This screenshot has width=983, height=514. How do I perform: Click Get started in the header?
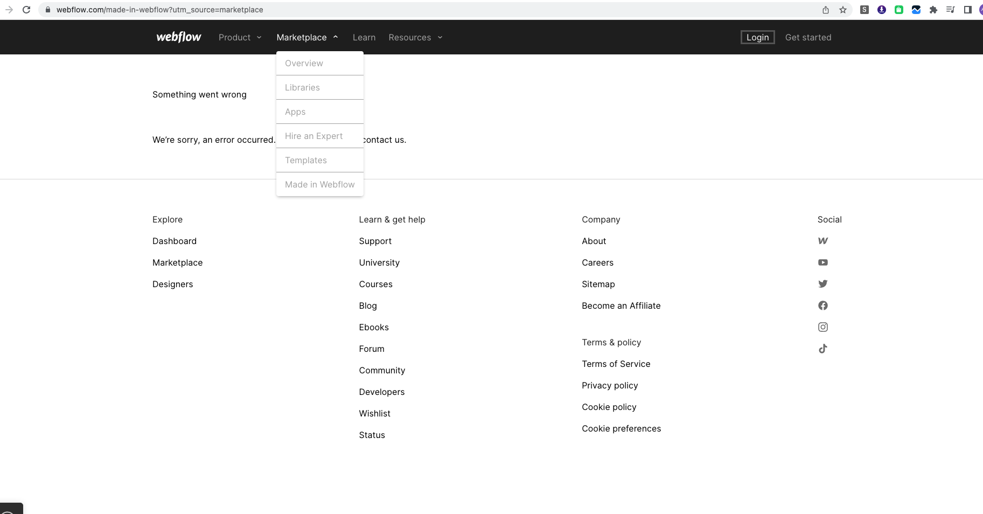point(808,37)
